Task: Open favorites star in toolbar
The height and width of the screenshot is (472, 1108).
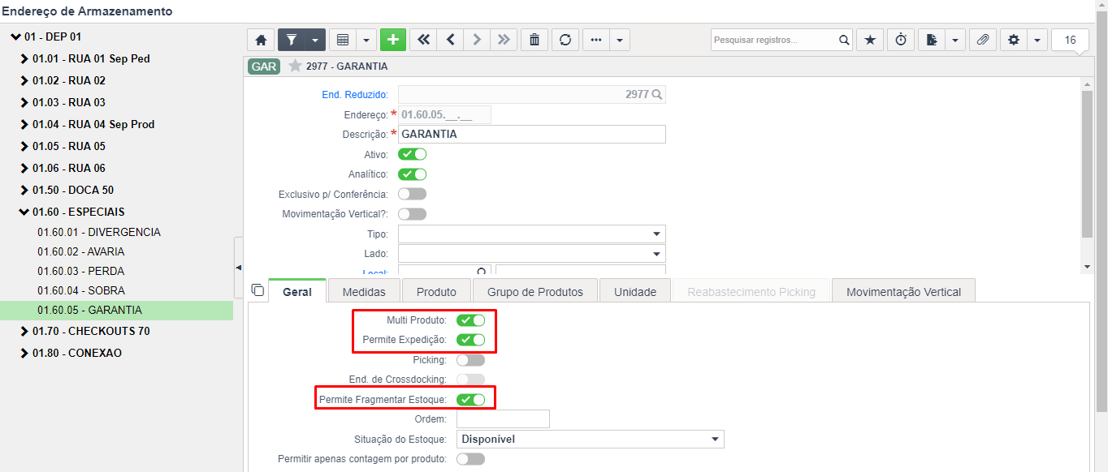Action: pos(870,39)
